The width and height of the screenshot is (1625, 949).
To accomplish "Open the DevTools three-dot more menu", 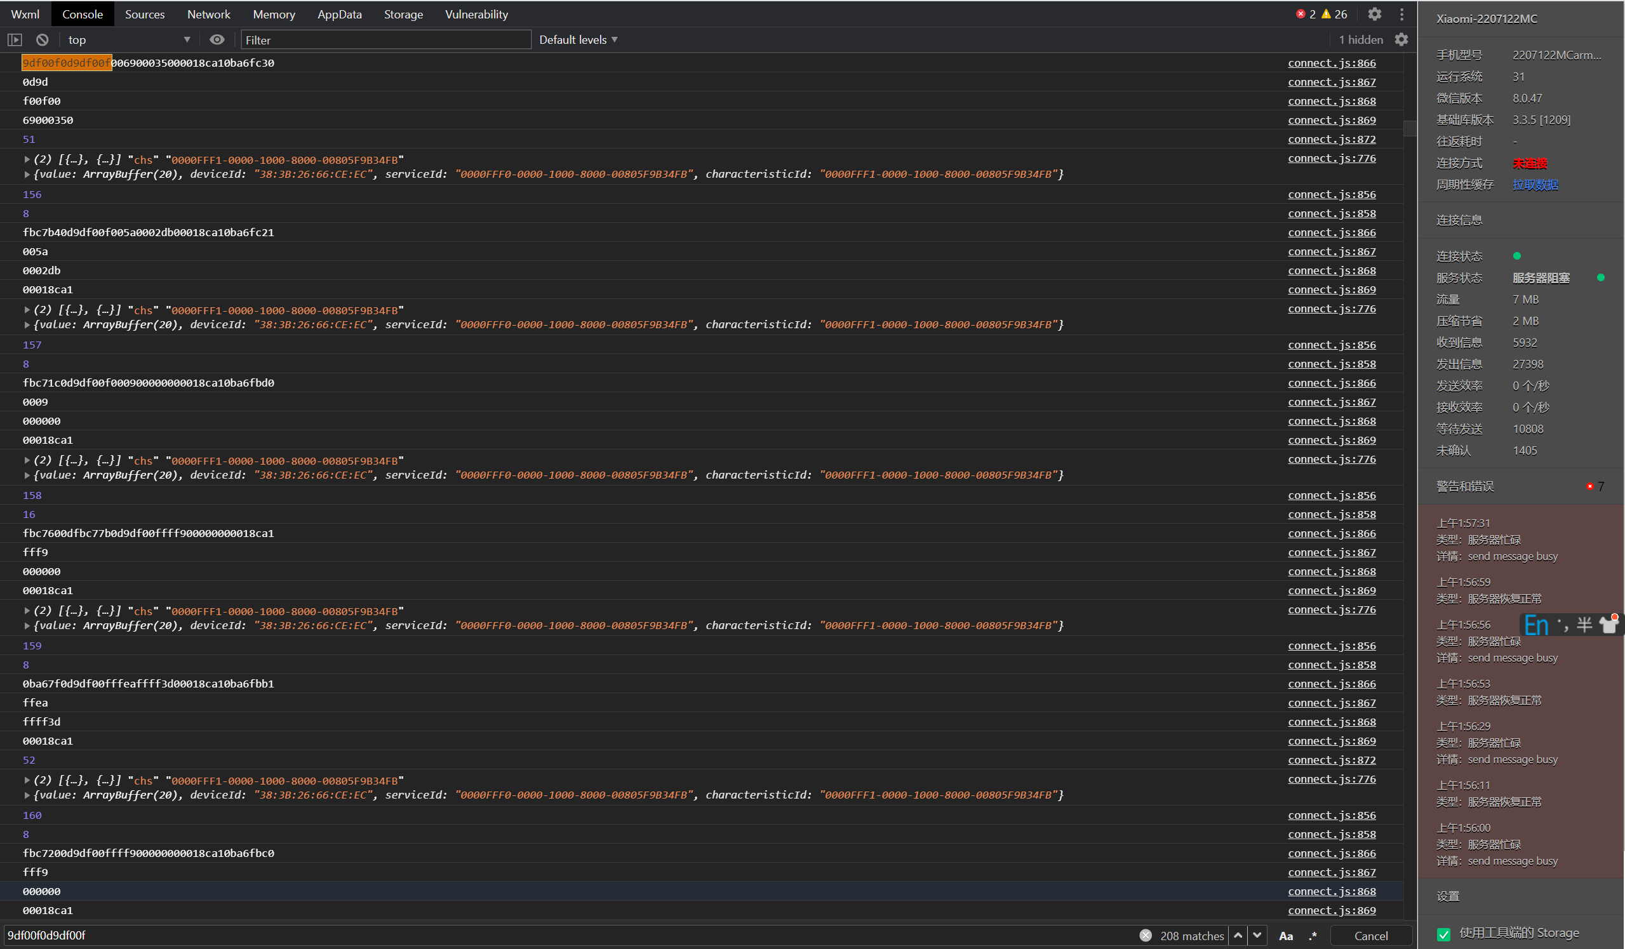I will [1402, 14].
